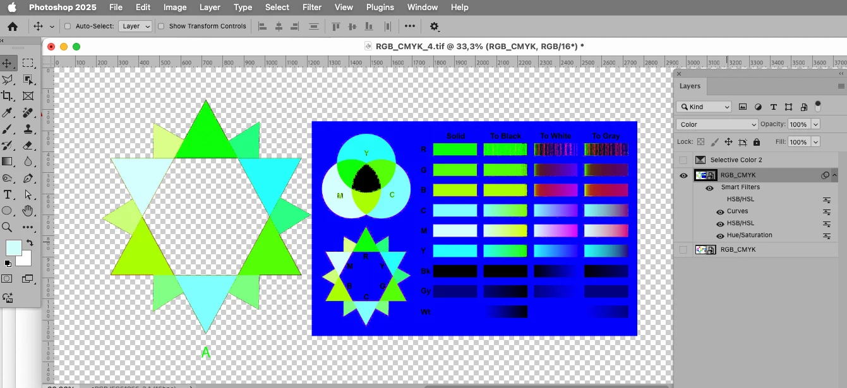Select the Rectangular Marquee tool
Viewport: 847px width, 388px height.
click(28, 63)
